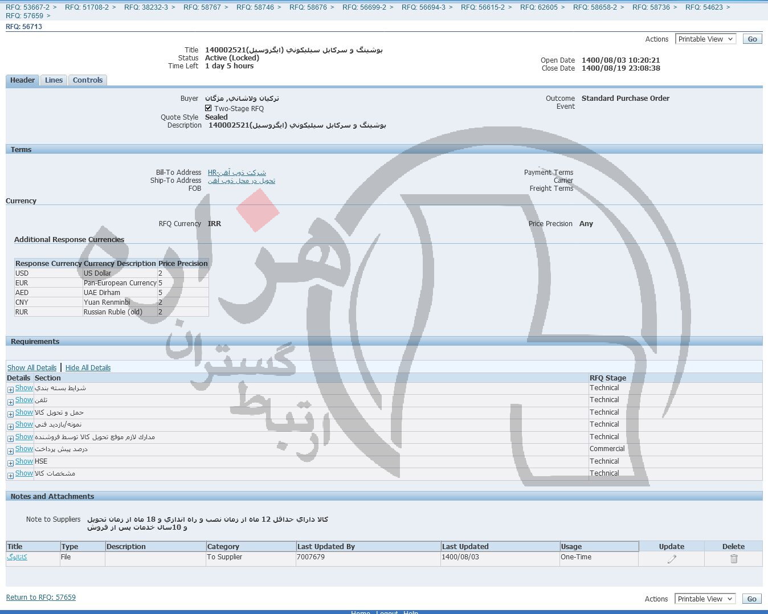Open breadcrumb RFQ: 56699-2
The image size is (768, 614).
(x=364, y=7)
